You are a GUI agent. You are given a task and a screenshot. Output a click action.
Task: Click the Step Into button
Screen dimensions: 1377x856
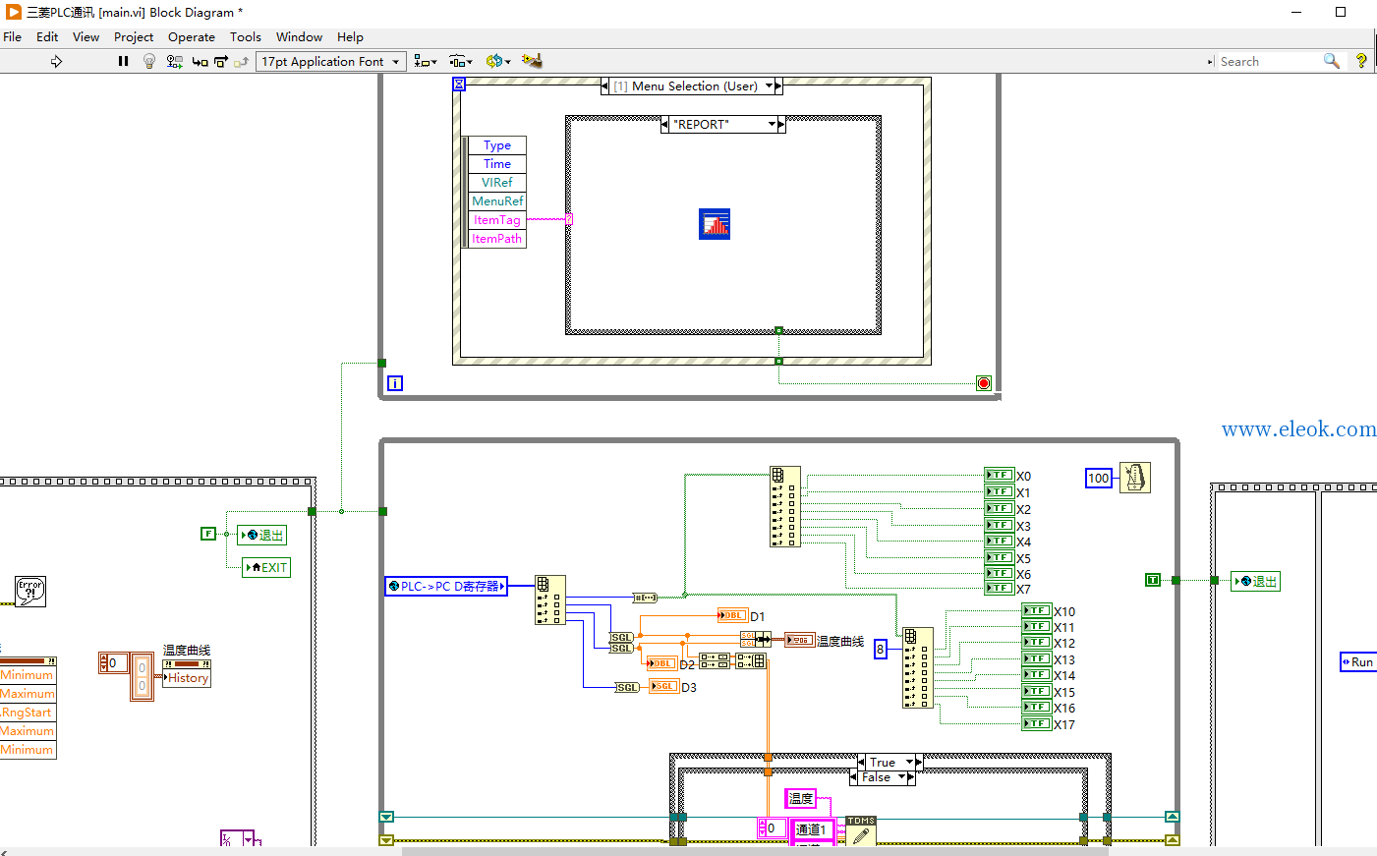point(200,61)
